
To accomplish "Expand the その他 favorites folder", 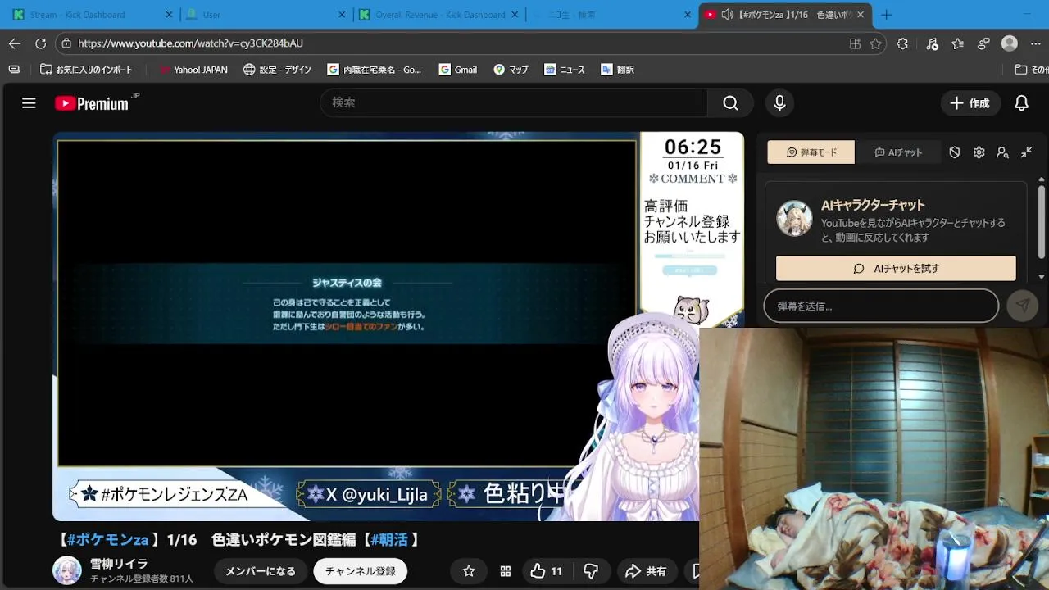I will coord(1031,70).
